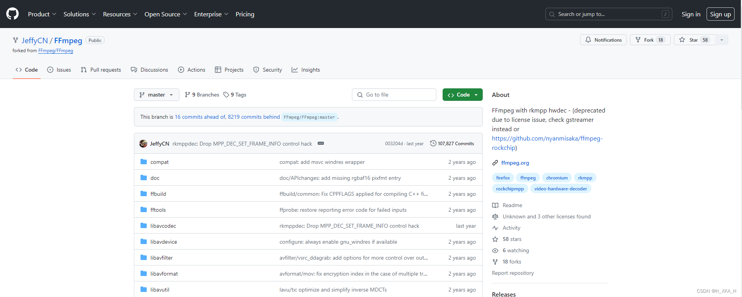Open the 003204d commit hash link
The width and height of the screenshot is (742, 297).
pos(394,144)
